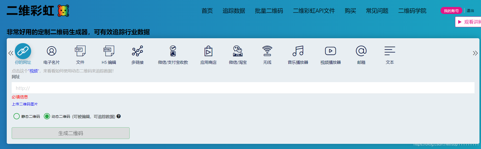Select the 静态二维码 radio button
The width and height of the screenshot is (481, 149).
click(x=17, y=116)
